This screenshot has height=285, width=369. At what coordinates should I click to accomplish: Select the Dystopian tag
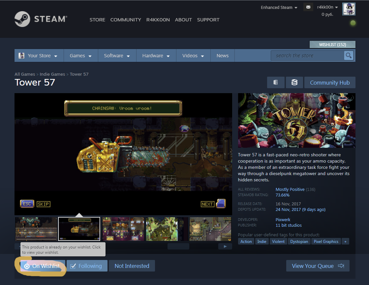point(299,242)
